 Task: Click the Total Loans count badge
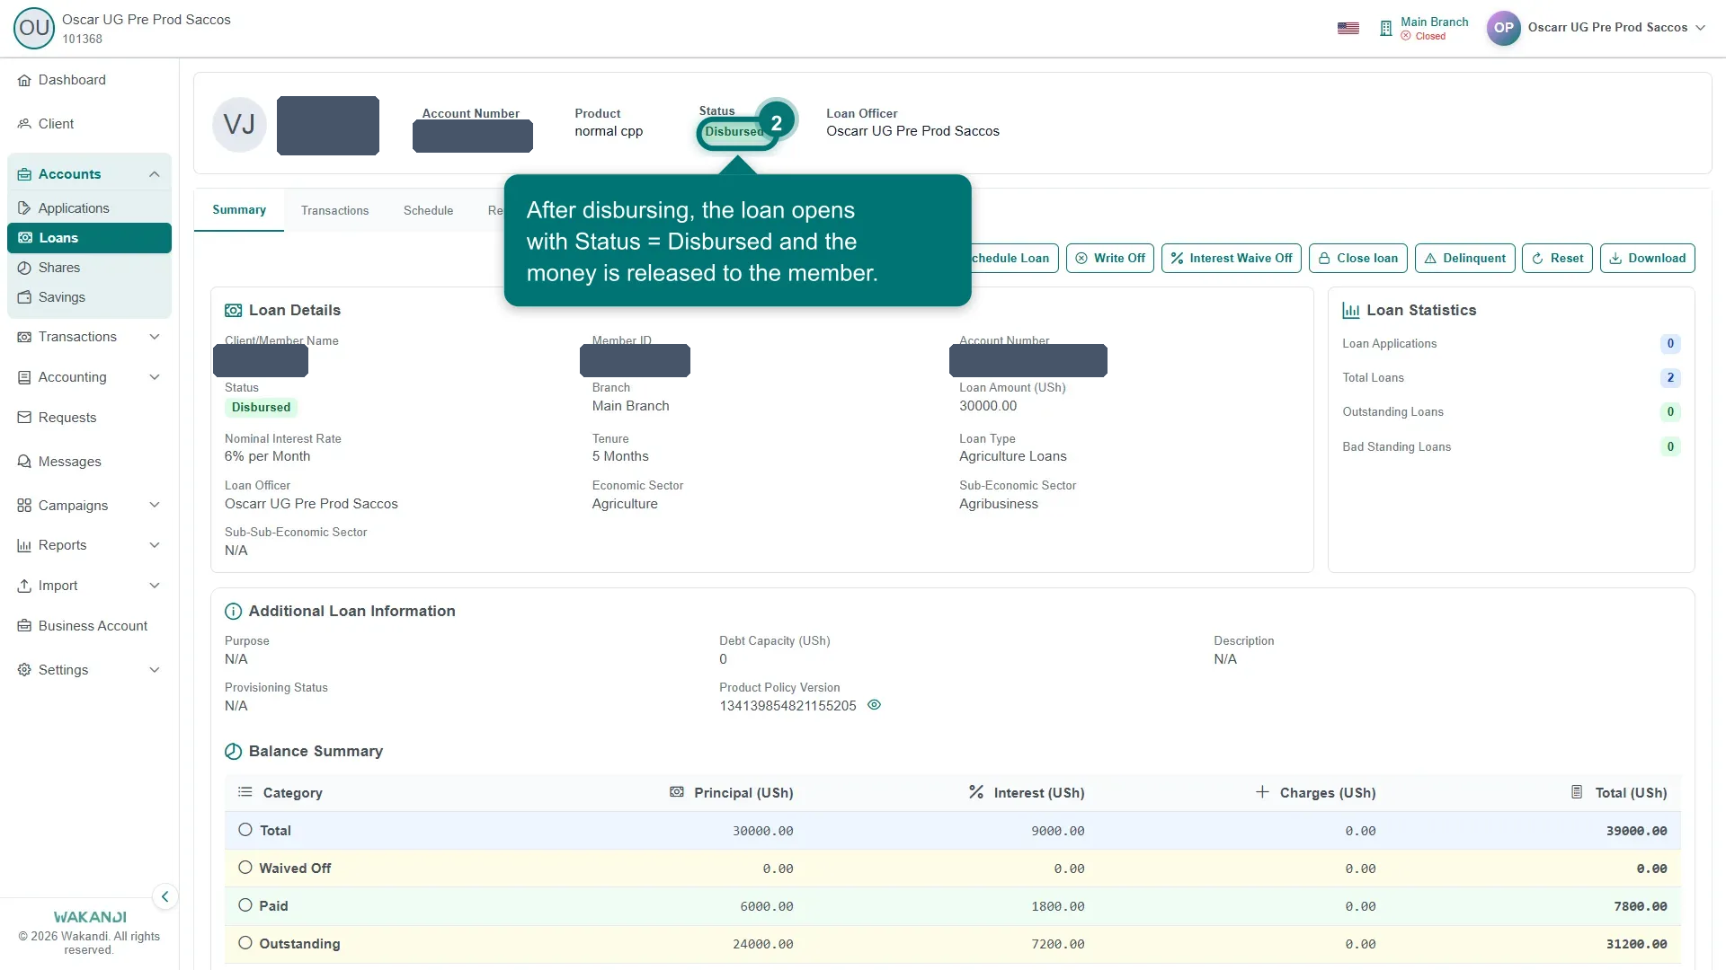pyautogui.click(x=1670, y=378)
